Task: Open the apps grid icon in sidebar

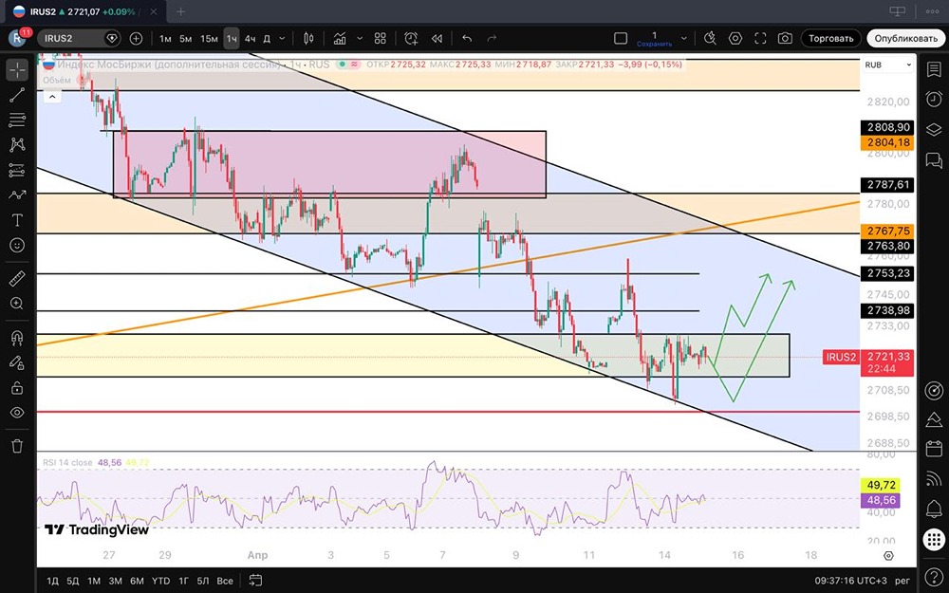Action: [x=934, y=539]
